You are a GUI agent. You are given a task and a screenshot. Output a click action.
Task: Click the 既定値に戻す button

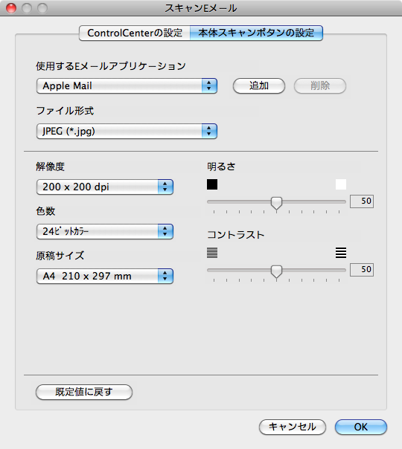84,392
